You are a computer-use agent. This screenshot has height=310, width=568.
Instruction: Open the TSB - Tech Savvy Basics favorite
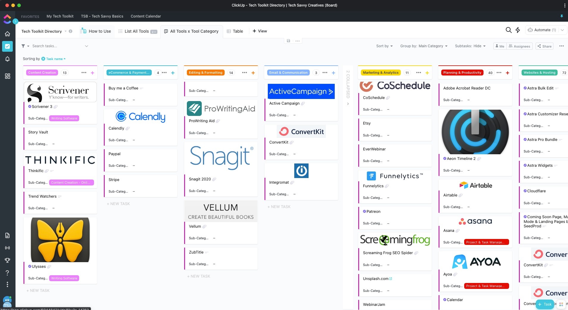point(102,16)
